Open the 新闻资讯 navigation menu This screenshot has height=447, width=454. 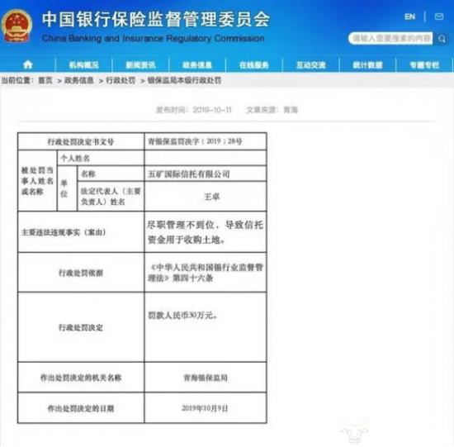140,65
